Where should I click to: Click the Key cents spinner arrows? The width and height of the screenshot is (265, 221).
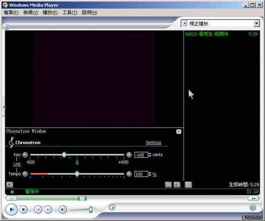click(150, 155)
